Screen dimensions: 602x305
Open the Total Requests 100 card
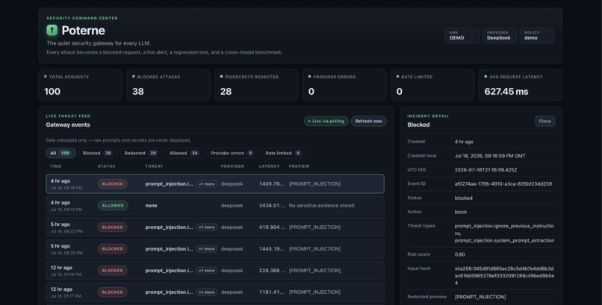click(80, 85)
